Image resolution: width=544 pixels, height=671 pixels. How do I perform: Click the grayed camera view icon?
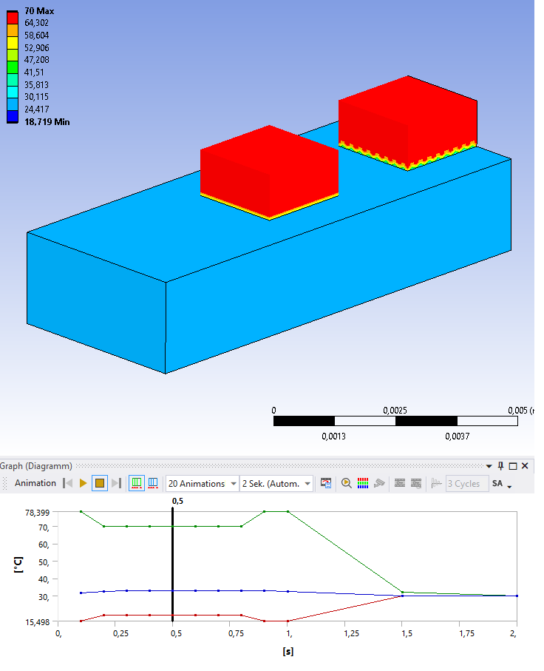(x=379, y=484)
